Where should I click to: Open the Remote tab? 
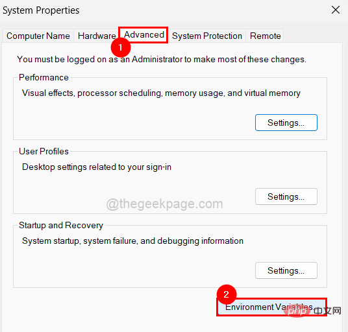tap(265, 36)
